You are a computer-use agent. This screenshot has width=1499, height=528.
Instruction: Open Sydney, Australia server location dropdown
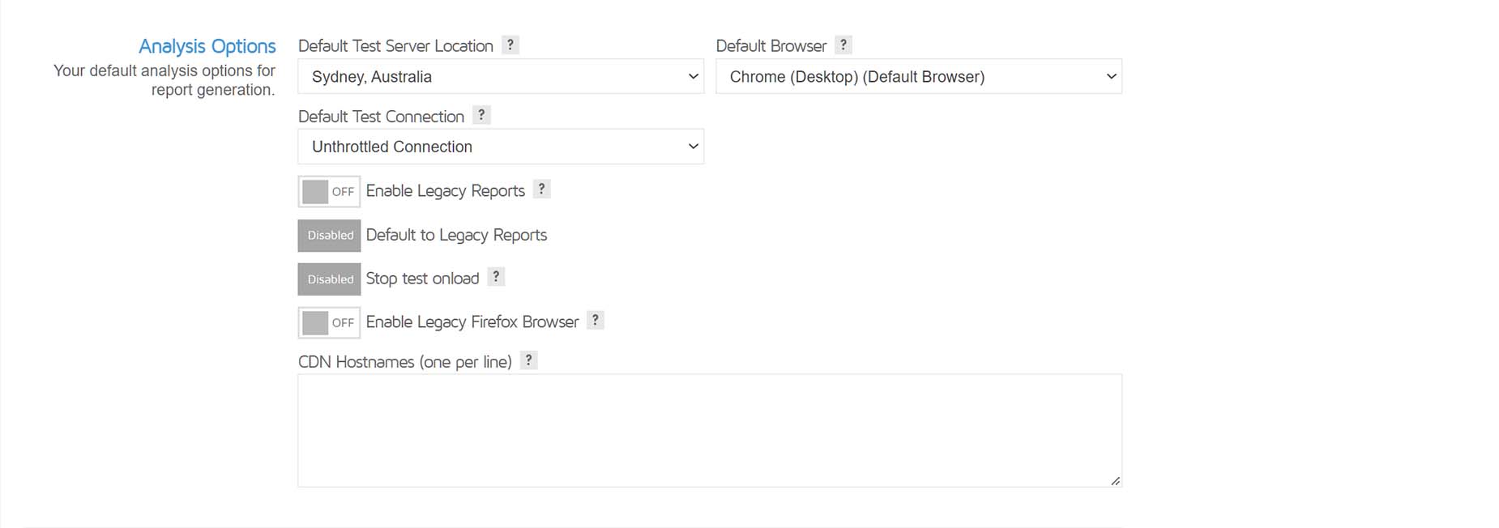[501, 76]
